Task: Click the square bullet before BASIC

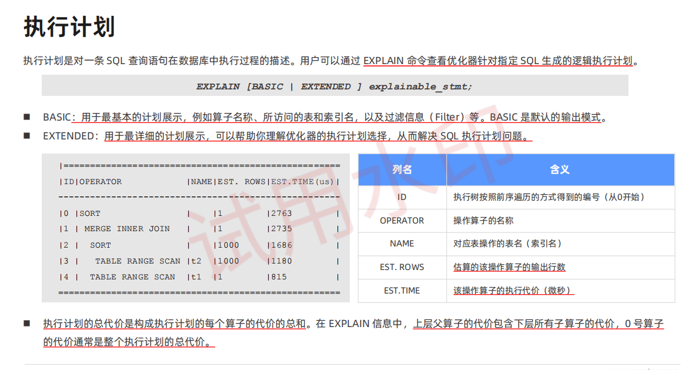Action: [x=27, y=117]
